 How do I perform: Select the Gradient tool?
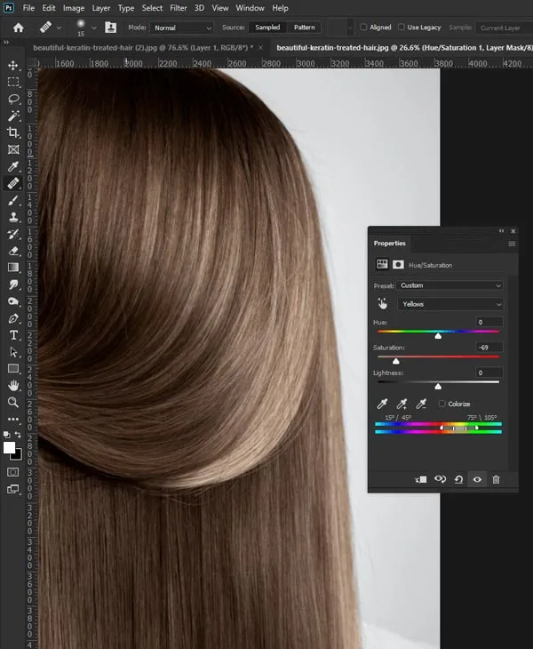tap(13, 268)
